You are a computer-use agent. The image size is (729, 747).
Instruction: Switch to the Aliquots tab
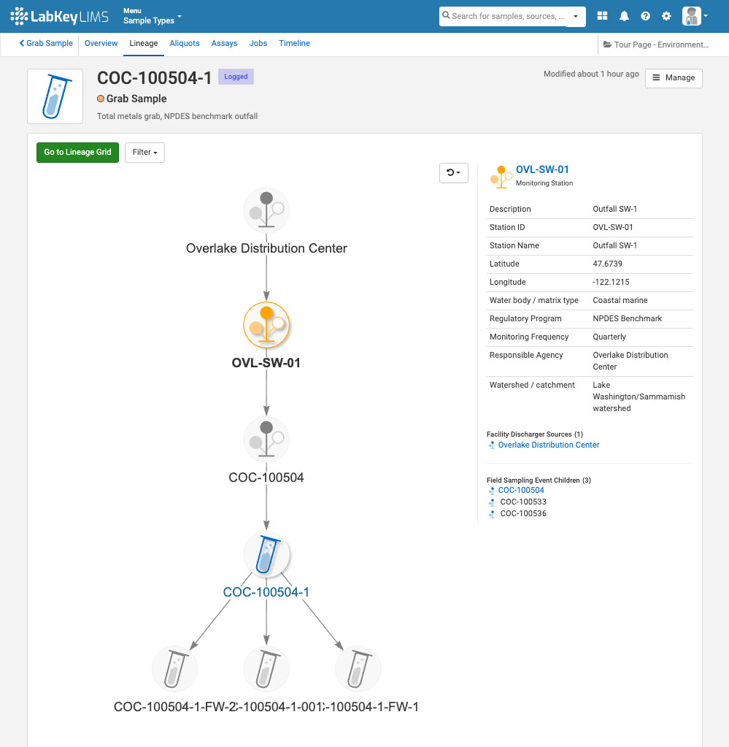tap(185, 43)
